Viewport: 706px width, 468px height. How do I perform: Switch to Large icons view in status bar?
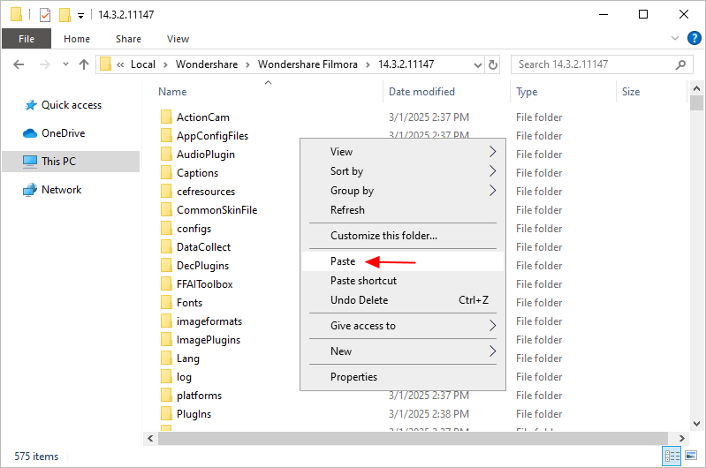(691, 457)
